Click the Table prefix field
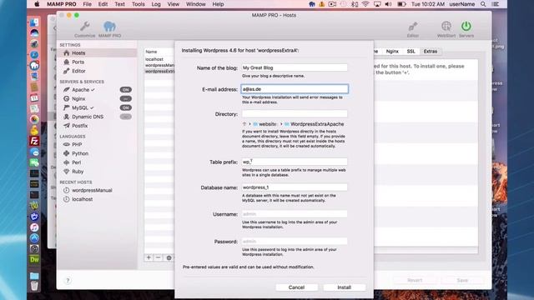The height and width of the screenshot is (300, 534). point(295,162)
